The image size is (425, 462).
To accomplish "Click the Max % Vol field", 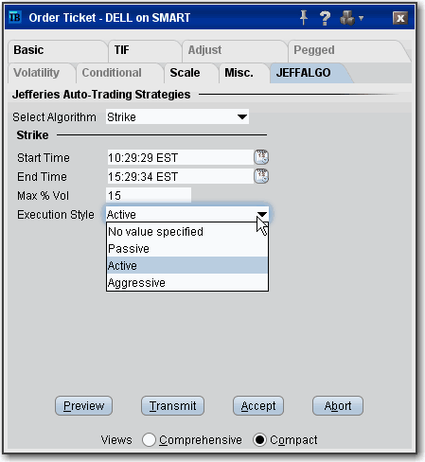I will (x=149, y=195).
